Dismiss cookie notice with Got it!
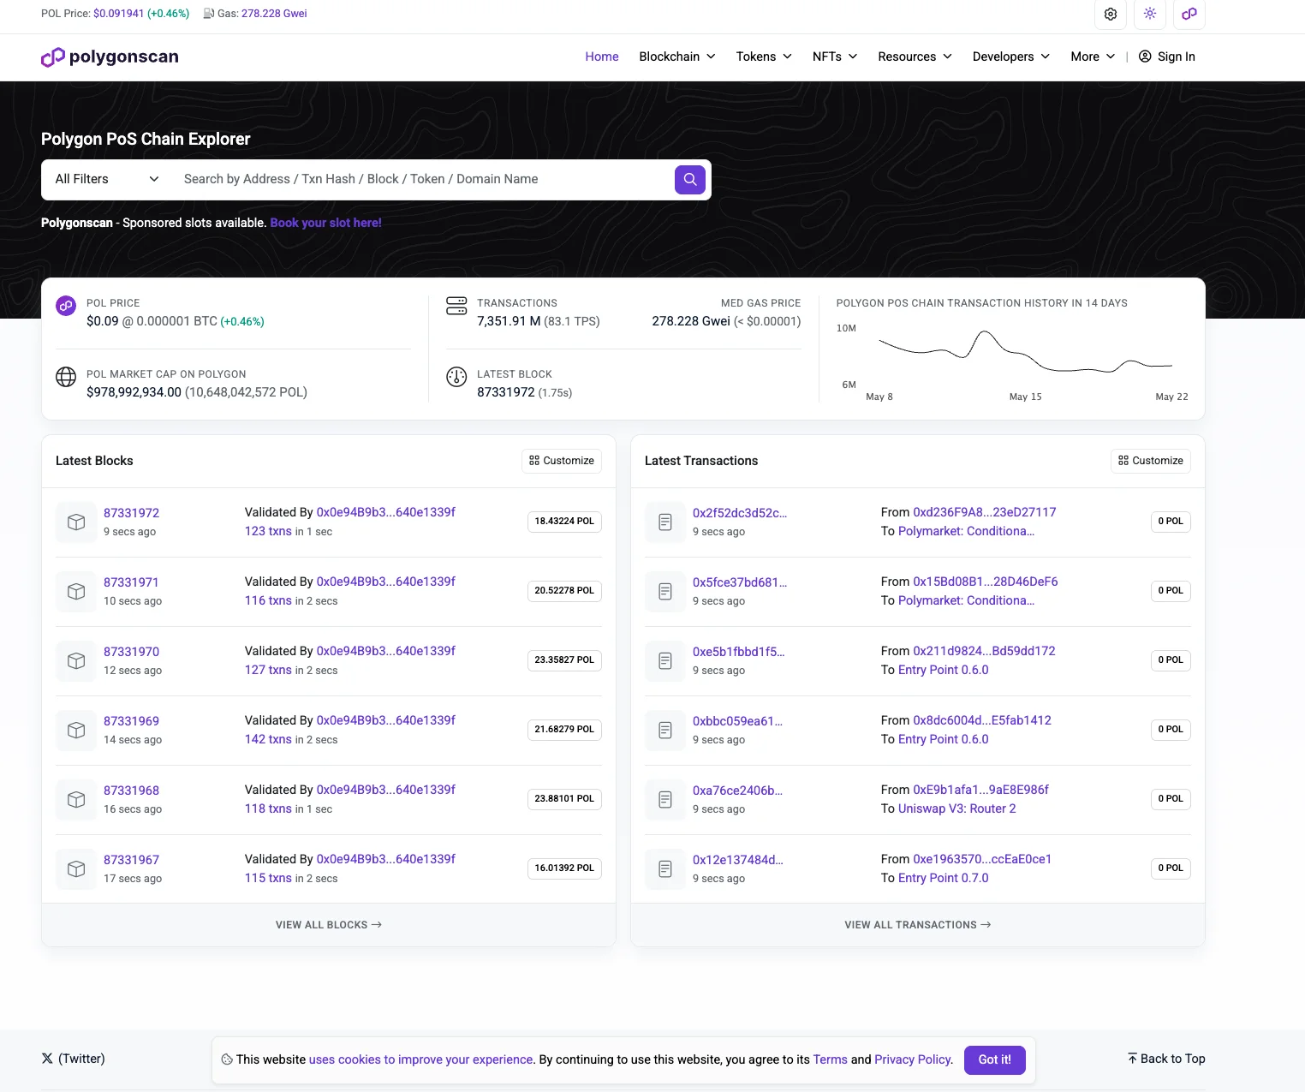 (x=995, y=1059)
